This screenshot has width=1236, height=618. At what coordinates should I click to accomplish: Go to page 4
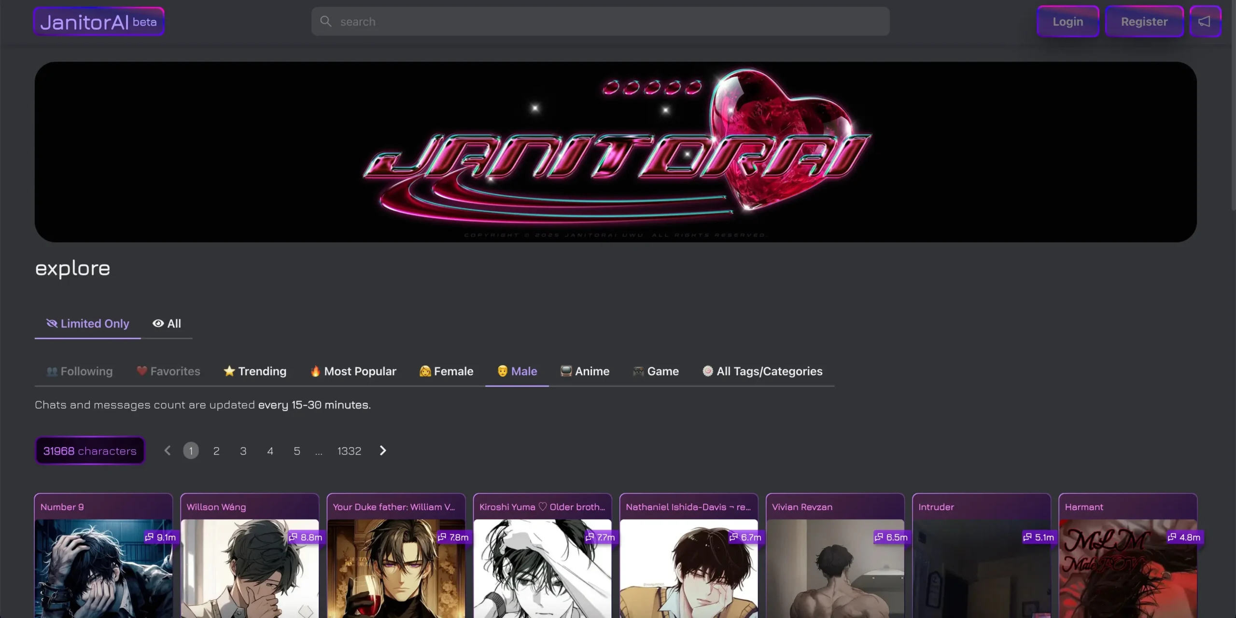point(270,451)
